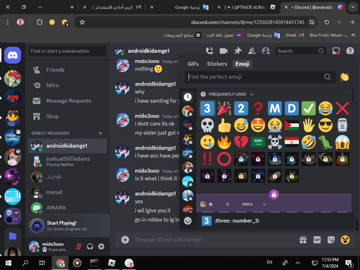Screen dimensions: 360x270
Task: Open Chrome tab search dropdown arrow
Action: coord(353,7)
